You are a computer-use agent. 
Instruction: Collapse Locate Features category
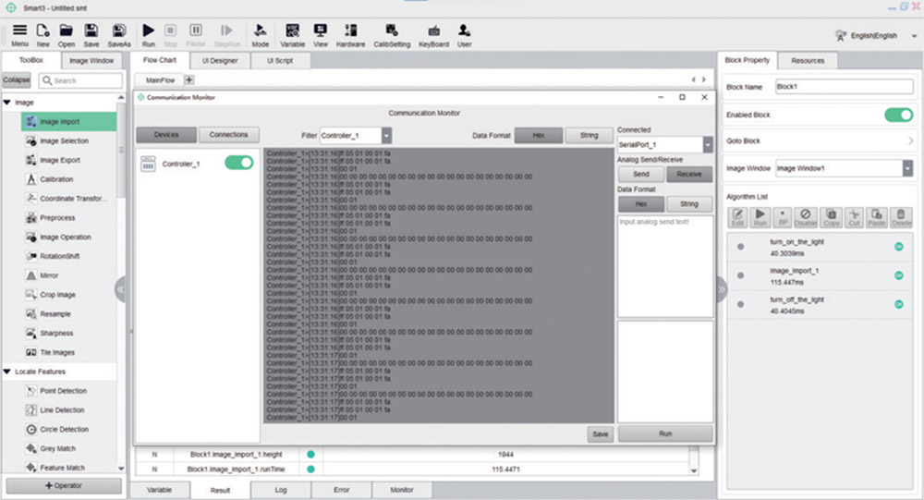coord(7,372)
